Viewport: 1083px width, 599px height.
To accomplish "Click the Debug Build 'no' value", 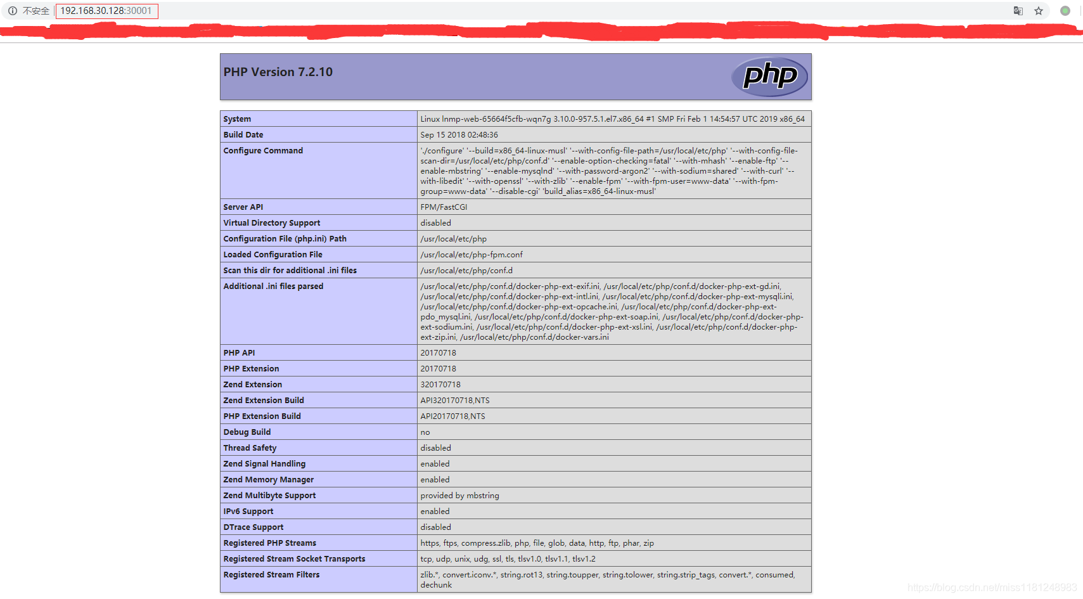I will (425, 432).
